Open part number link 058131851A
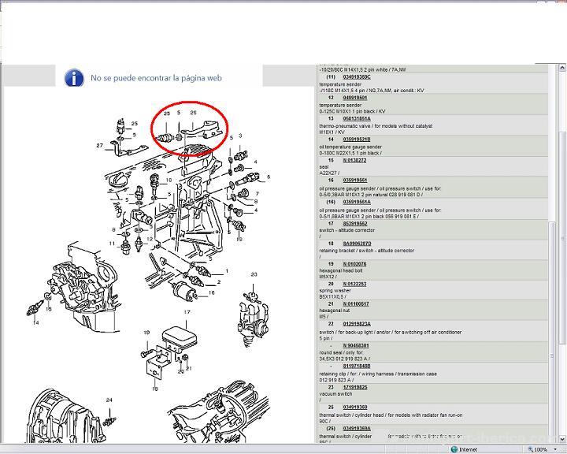Screen dimensions: 567x454 click(x=357, y=118)
